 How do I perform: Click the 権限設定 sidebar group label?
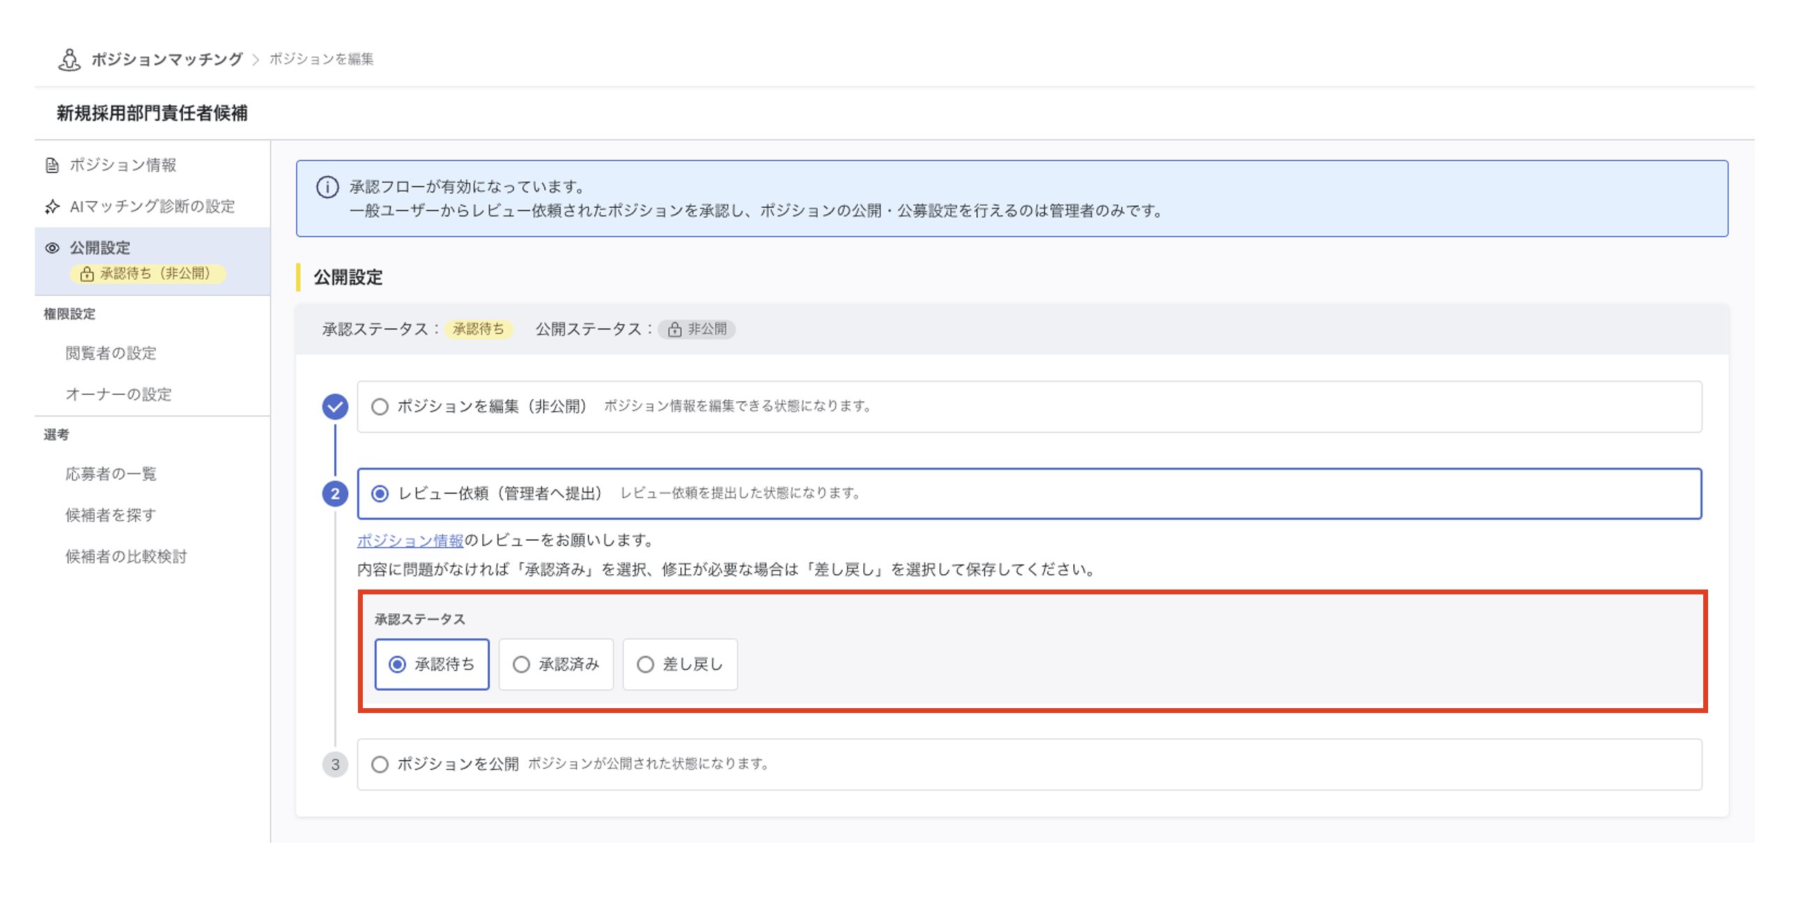(x=69, y=314)
